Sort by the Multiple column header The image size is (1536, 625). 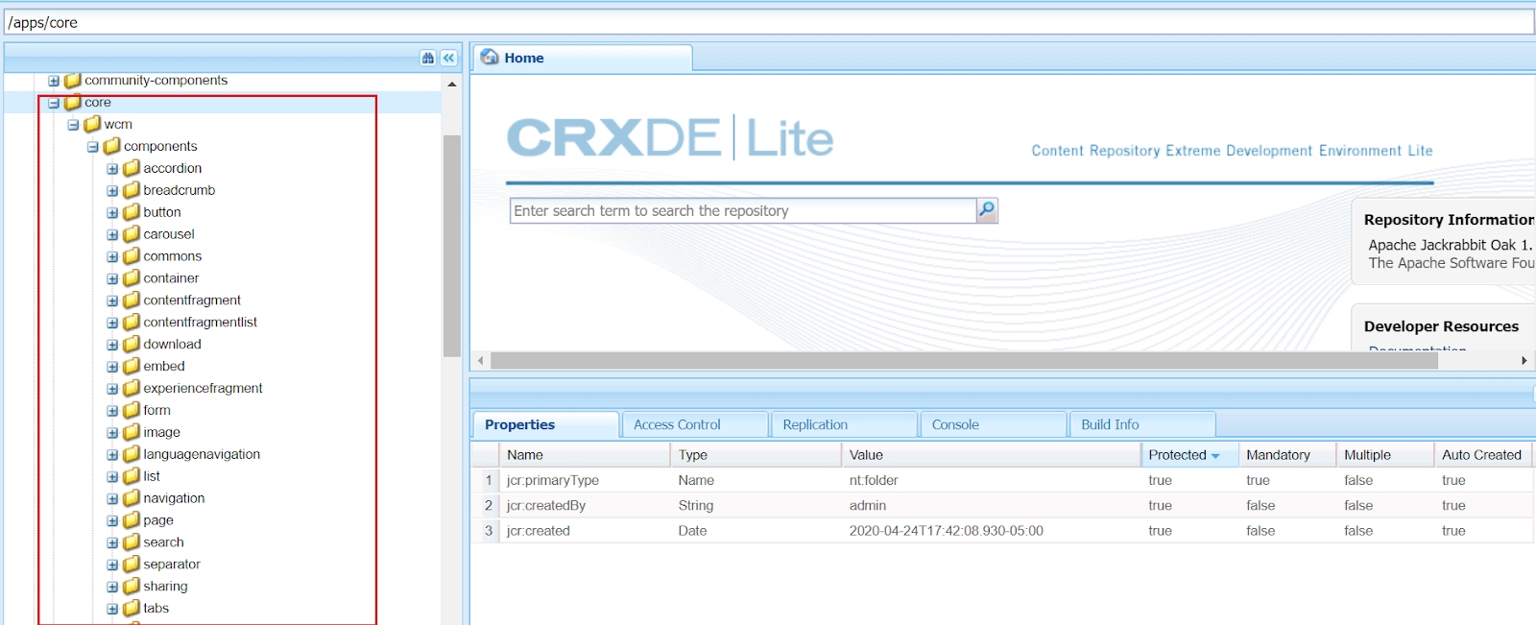point(1385,455)
